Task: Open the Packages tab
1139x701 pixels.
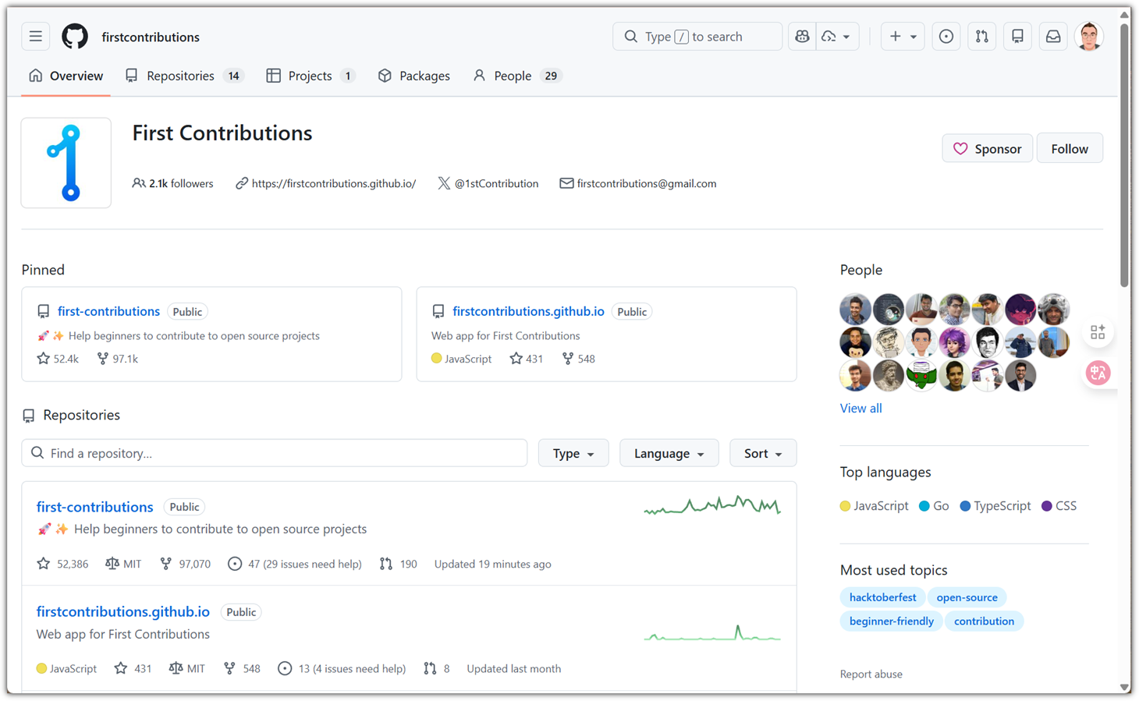Action: pos(413,76)
